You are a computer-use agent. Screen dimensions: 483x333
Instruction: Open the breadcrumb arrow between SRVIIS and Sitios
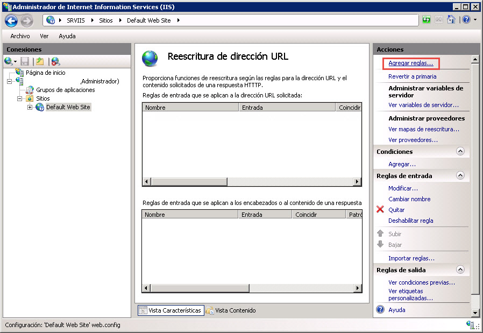coord(92,20)
